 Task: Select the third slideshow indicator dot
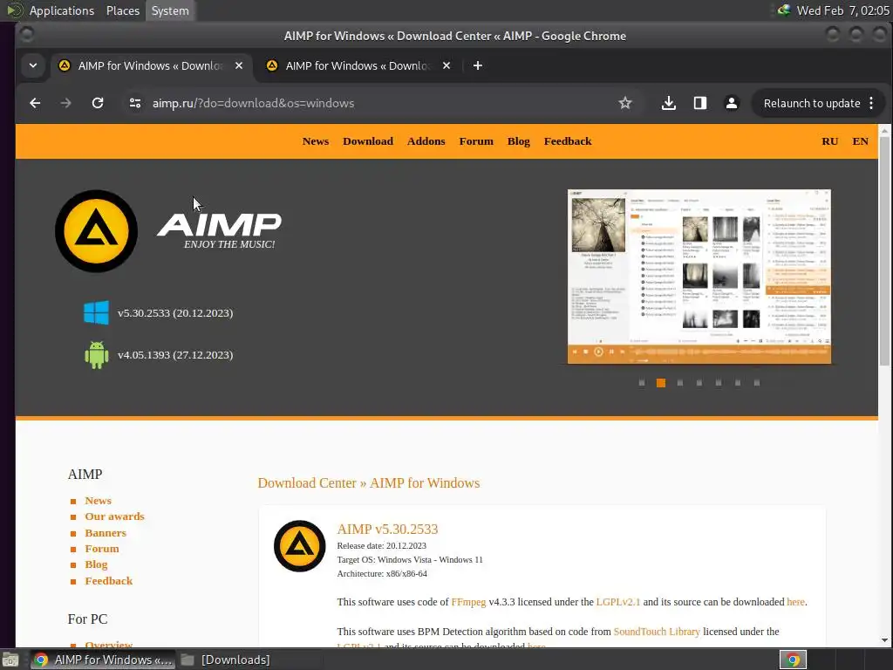tap(680, 383)
